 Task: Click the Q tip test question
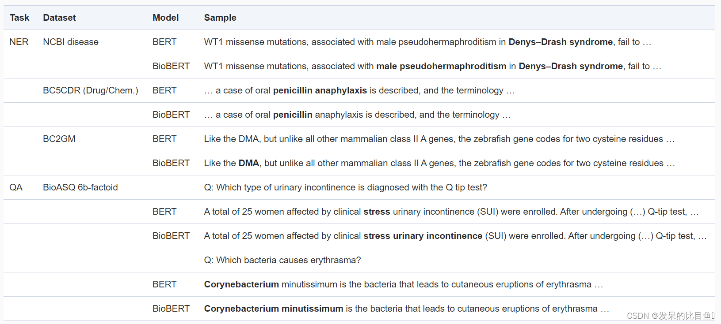346,187
